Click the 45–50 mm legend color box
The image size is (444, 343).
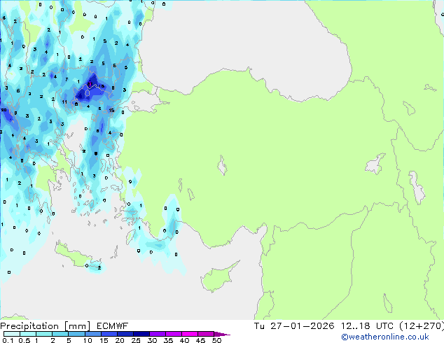[x=206, y=334]
